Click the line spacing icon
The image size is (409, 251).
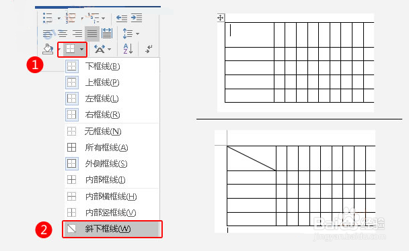(x=128, y=34)
